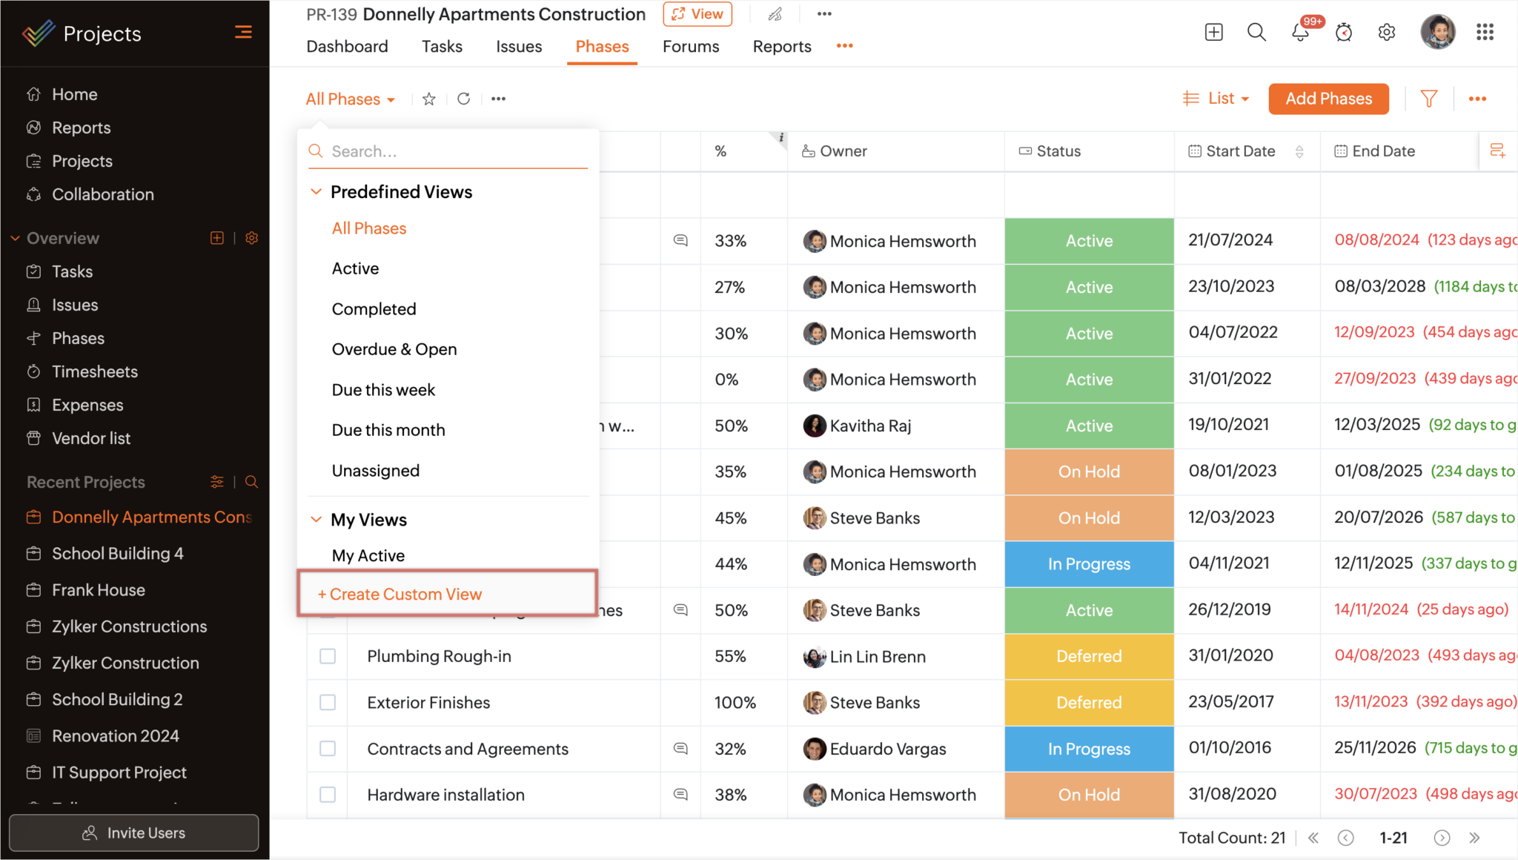The width and height of the screenshot is (1518, 860).
Task: Click the search icon in top bar
Action: [1256, 31]
